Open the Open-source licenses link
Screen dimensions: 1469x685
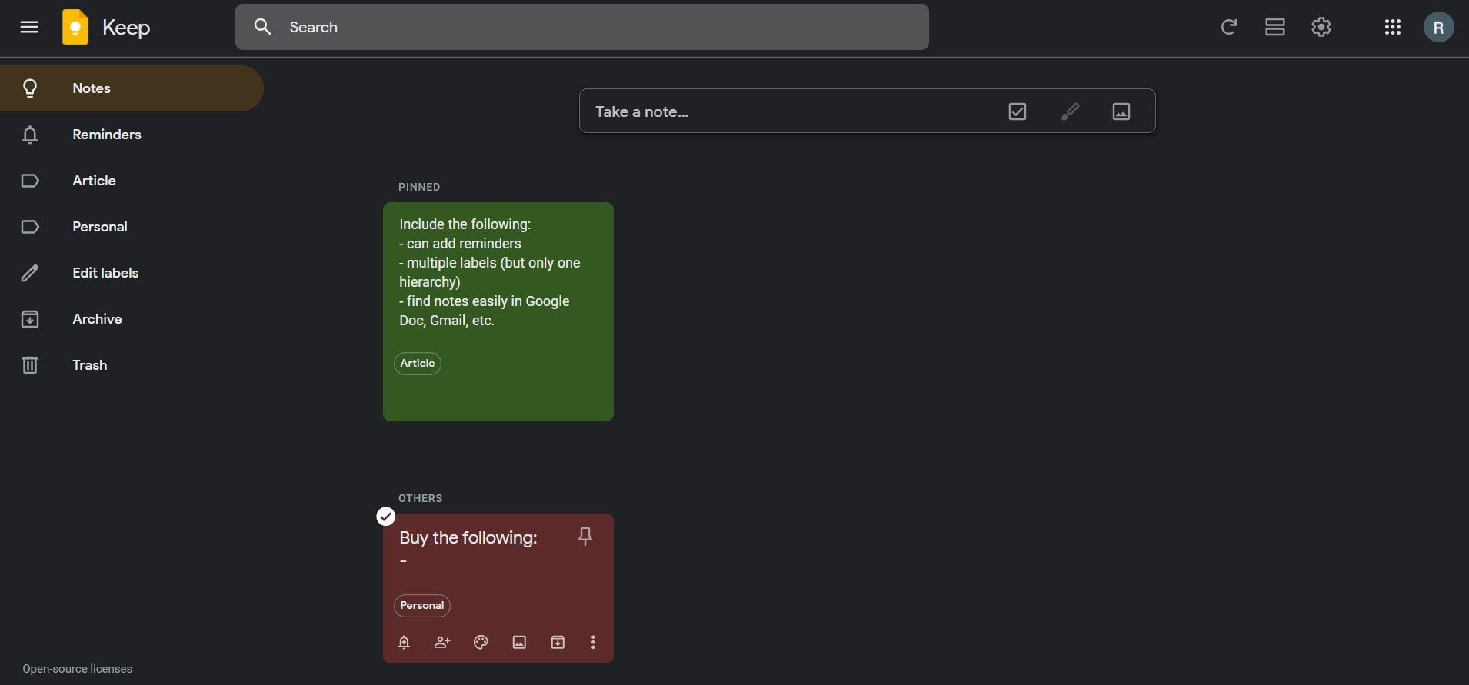click(77, 669)
